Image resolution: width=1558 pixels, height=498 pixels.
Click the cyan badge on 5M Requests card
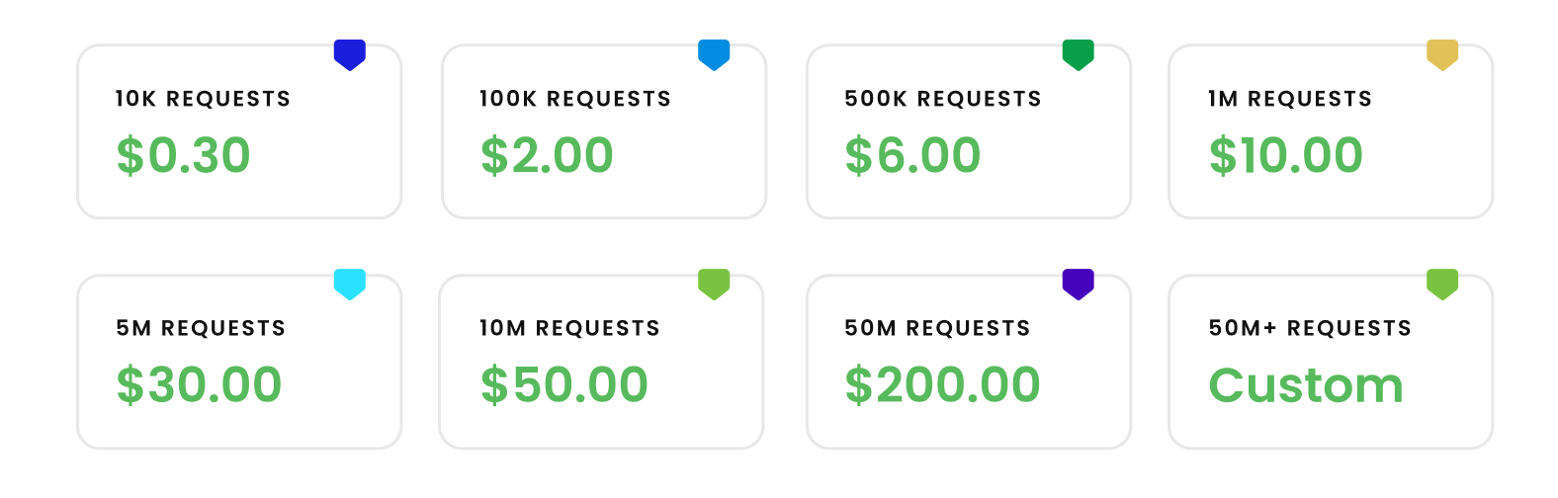click(350, 284)
